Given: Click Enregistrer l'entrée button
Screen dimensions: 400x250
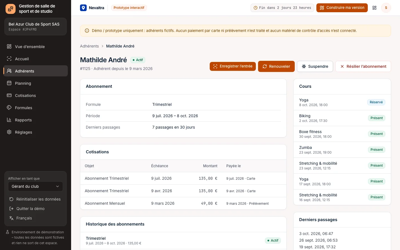Looking at the screenshot, I should pyautogui.click(x=233, y=66).
